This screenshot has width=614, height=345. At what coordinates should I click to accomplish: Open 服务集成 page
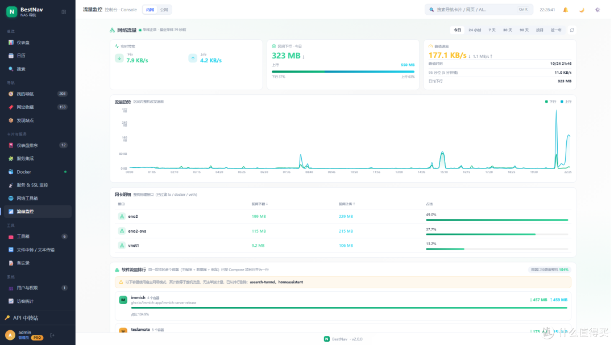(x=38, y=159)
